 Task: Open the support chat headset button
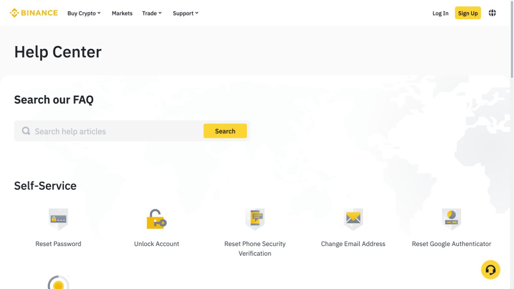pyautogui.click(x=491, y=270)
